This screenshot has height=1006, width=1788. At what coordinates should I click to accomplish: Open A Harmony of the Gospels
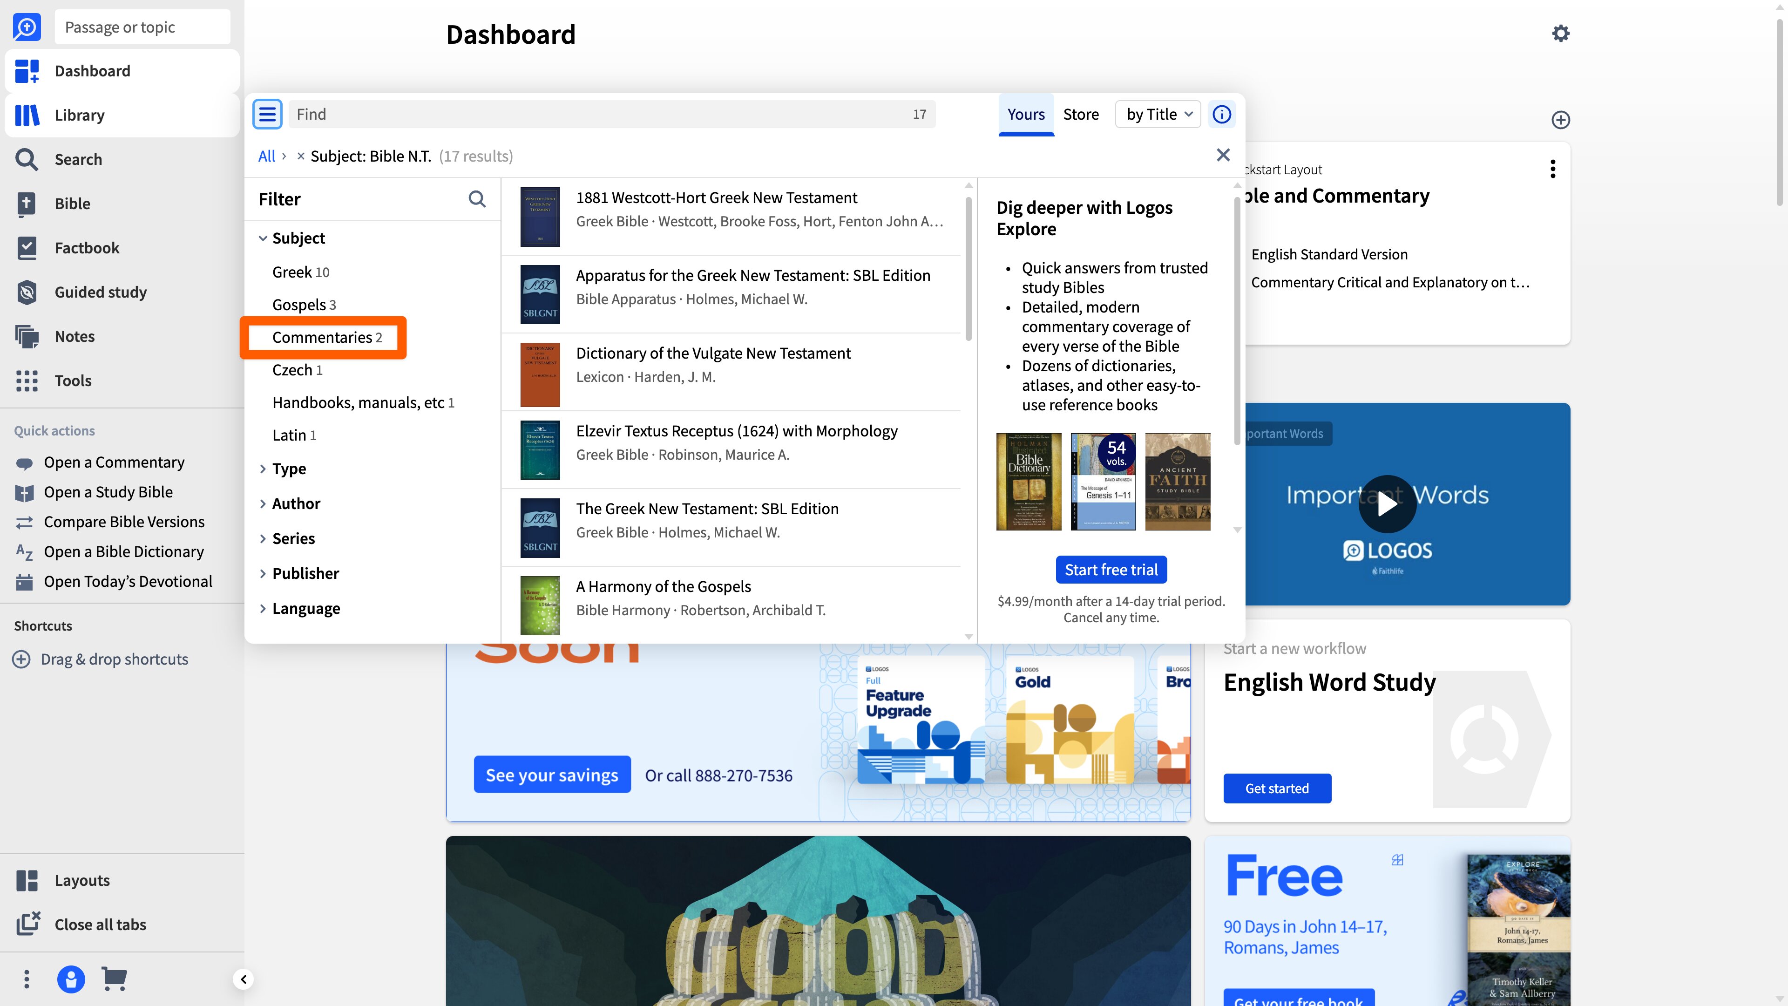(731, 605)
